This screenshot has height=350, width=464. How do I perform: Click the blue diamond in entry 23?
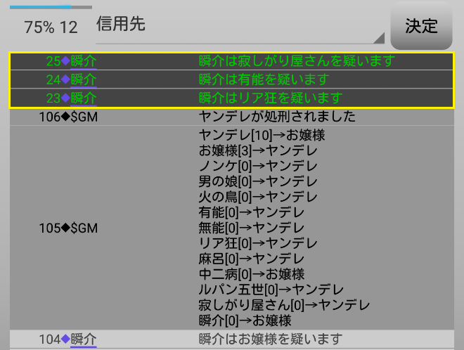(66, 98)
